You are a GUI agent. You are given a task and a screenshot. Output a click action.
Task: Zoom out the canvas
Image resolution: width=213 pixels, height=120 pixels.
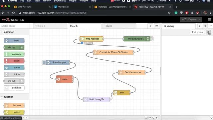[150, 118]
